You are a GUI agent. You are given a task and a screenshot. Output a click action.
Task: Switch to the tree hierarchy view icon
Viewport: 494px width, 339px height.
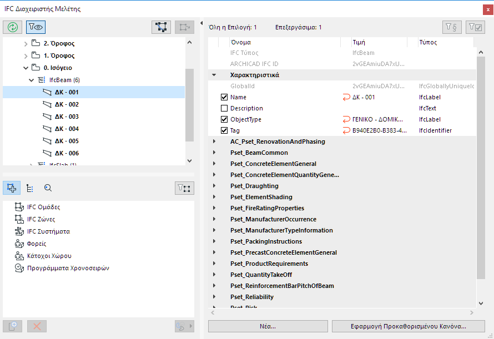[30, 188]
